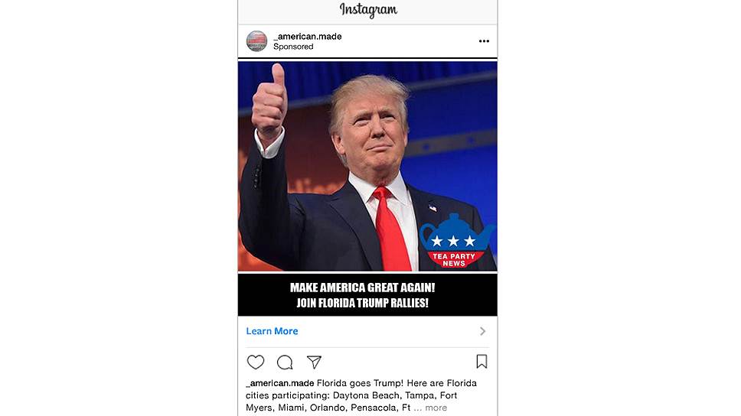Image resolution: width=741 pixels, height=416 pixels.
Task: Click the Join Florida Trump Rallies text
Action: click(x=363, y=303)
